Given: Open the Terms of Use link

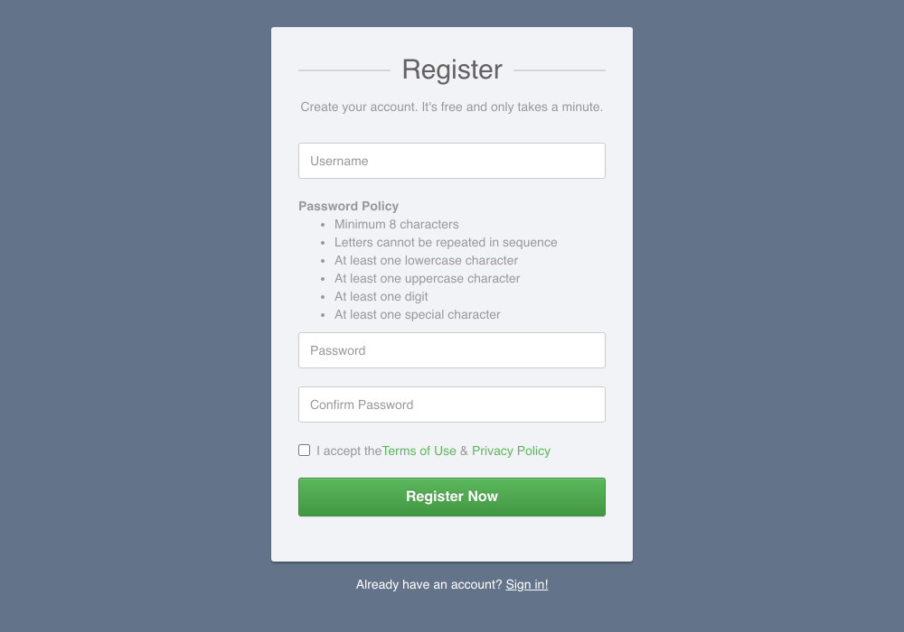Looking at the screenshot, I should coord(419,451).
